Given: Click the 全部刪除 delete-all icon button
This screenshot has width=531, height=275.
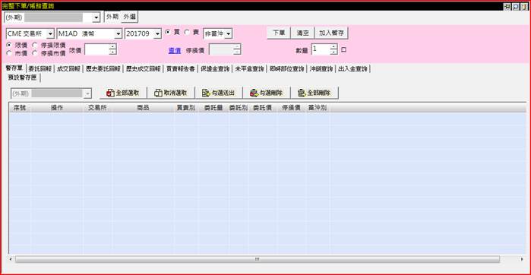Looking at the screenshot, I should pyautogui.click(x=314, y=93).
